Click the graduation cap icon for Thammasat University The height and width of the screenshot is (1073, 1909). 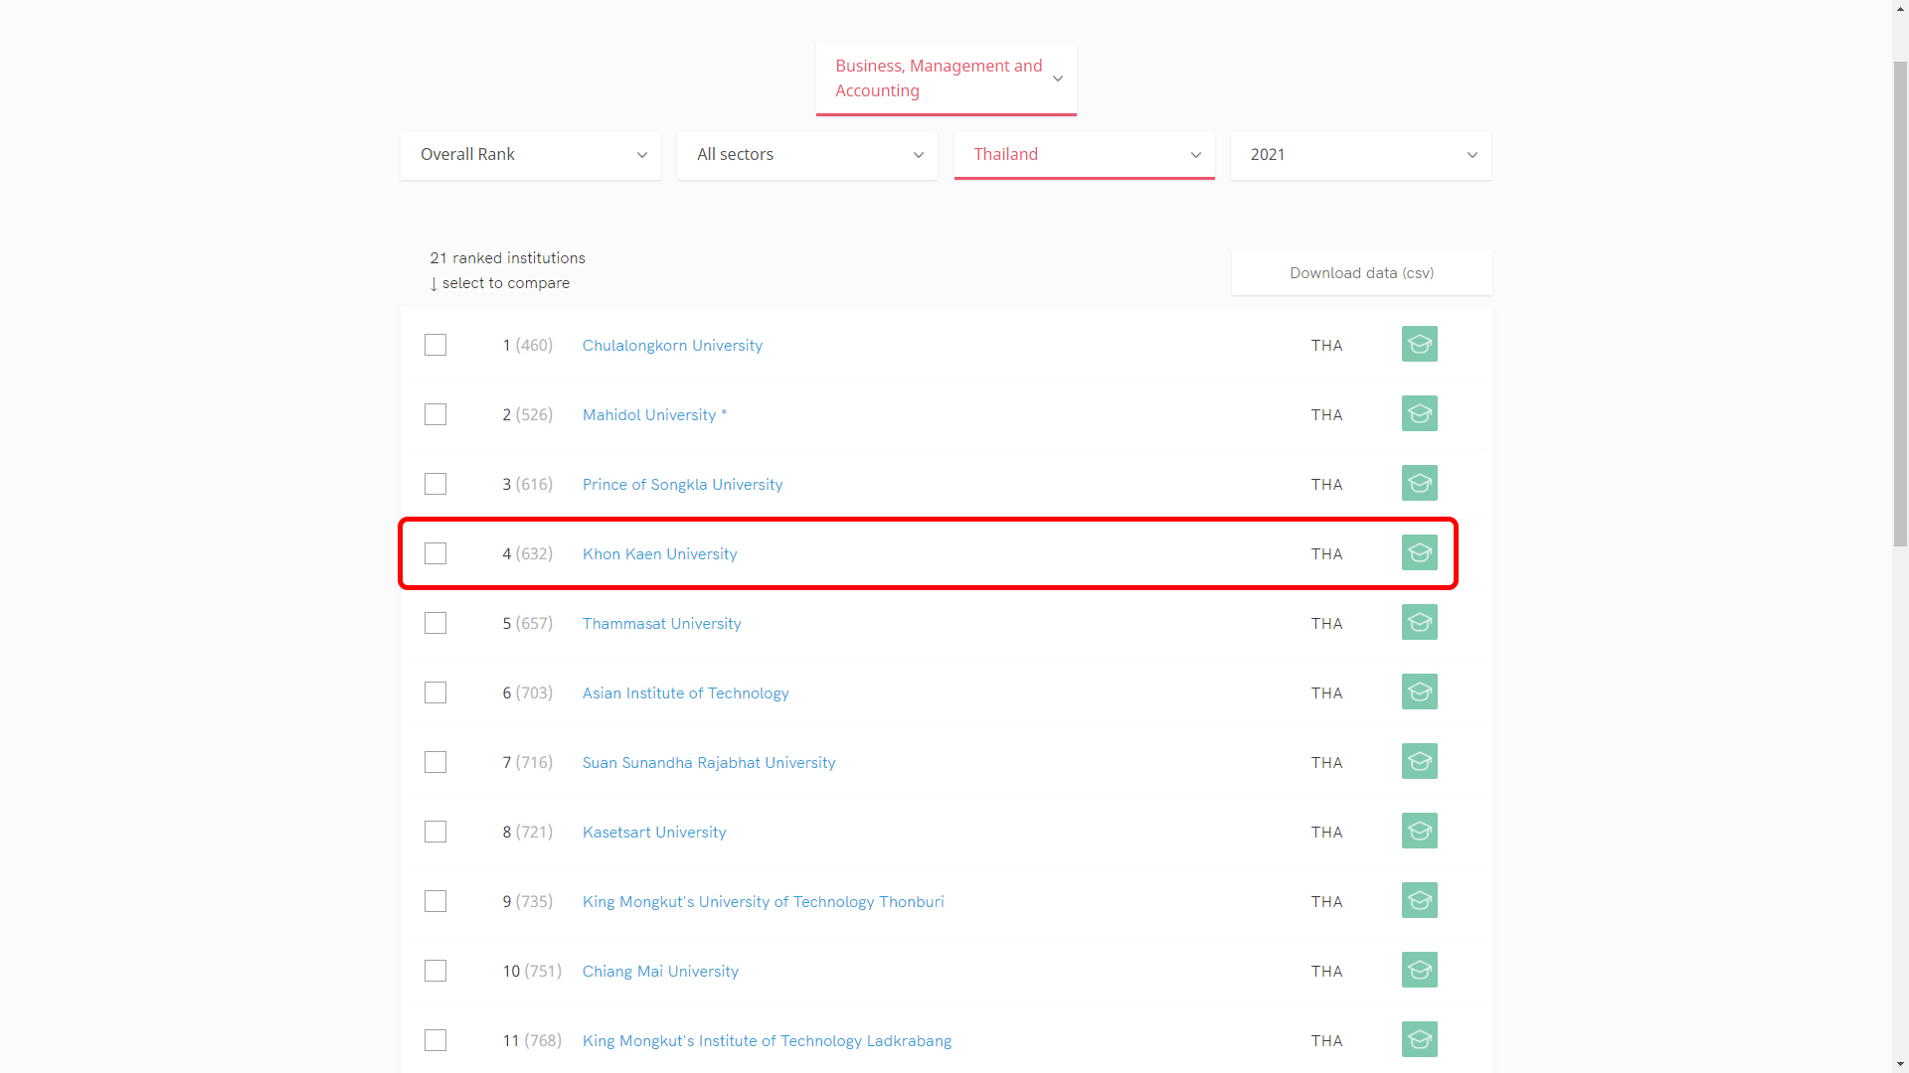1419,622
